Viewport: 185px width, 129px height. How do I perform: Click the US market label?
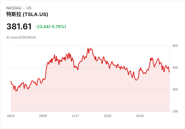click(x=29, y=8)
